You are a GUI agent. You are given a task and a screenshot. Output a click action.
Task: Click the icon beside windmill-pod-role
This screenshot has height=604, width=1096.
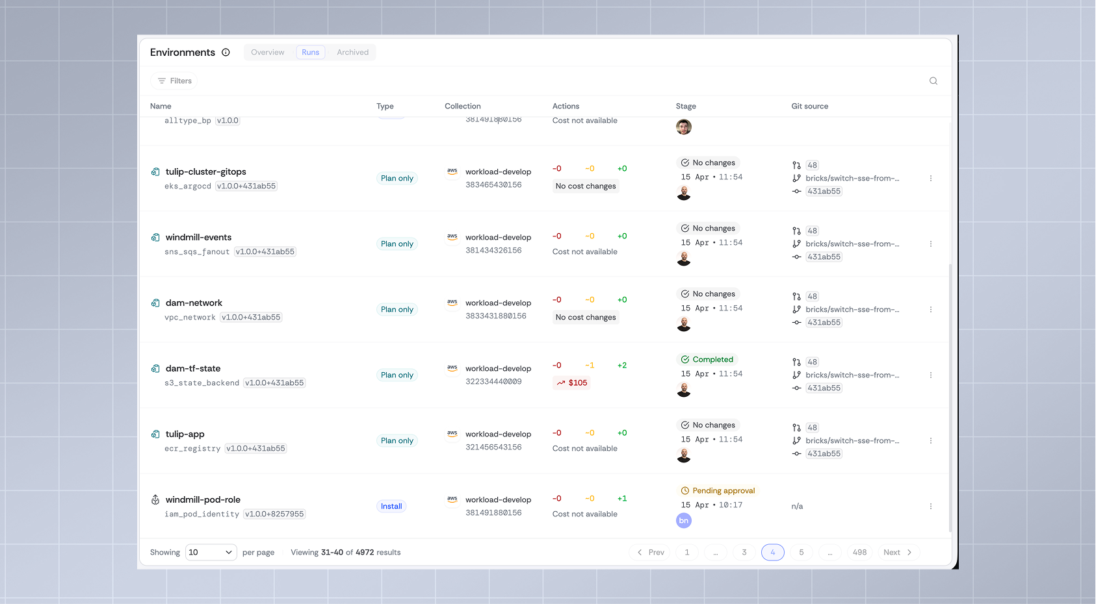pos(155,500)
